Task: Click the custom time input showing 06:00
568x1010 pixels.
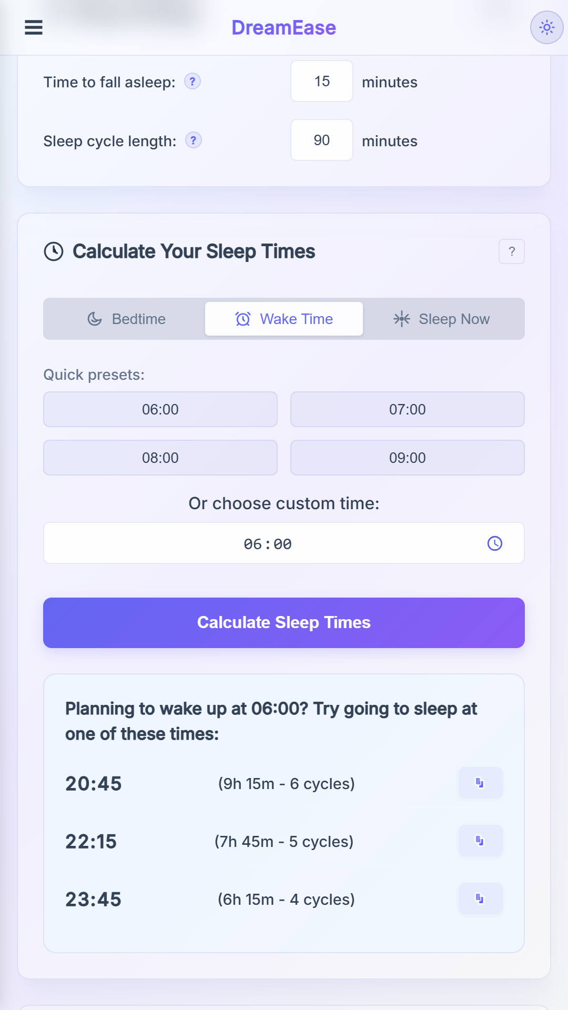Action: 284,543
